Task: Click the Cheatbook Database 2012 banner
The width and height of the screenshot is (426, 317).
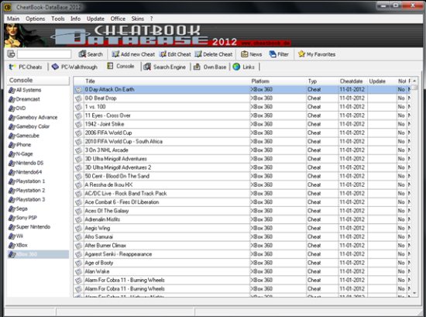Action: coord(213,36)
